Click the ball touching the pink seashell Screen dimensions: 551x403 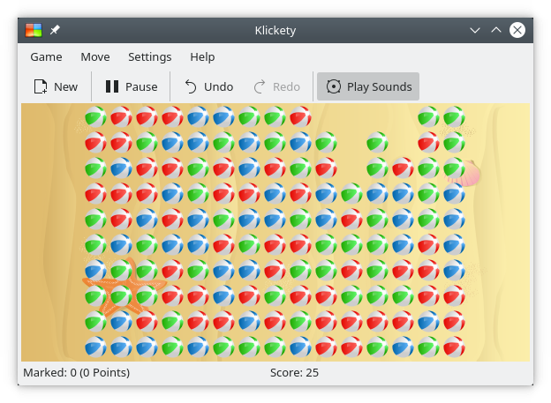click(x=454, y=168)
